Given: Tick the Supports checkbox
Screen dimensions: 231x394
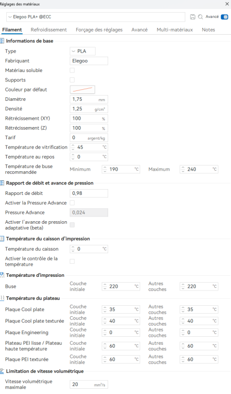Looking at the screenshot, I should tap(72, 80).
